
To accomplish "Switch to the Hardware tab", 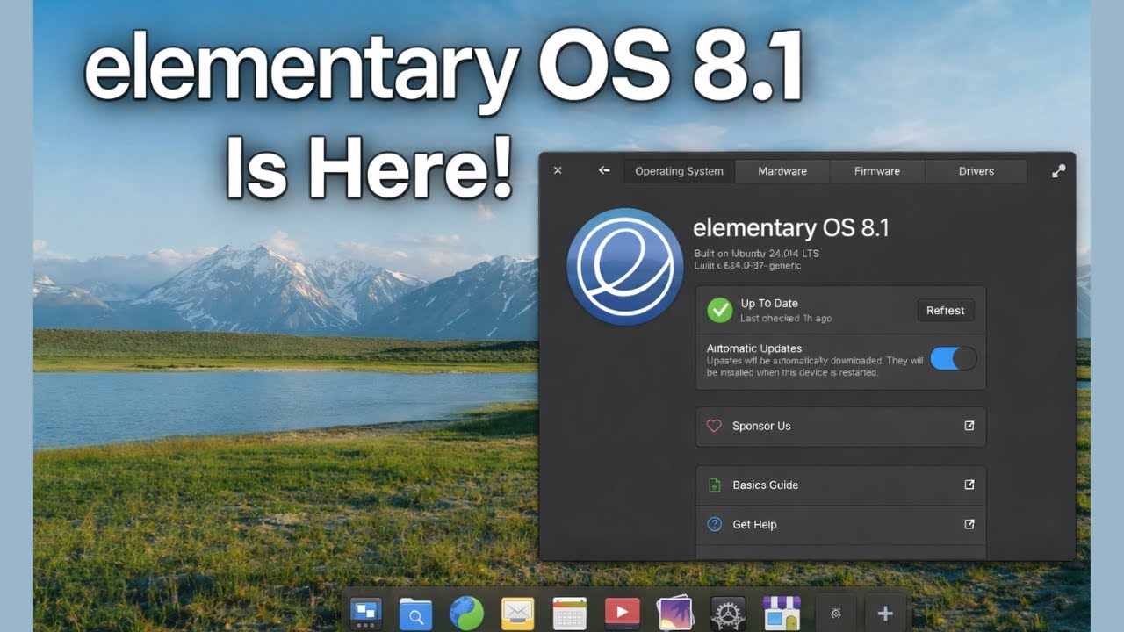I will (x=782, y=171).
